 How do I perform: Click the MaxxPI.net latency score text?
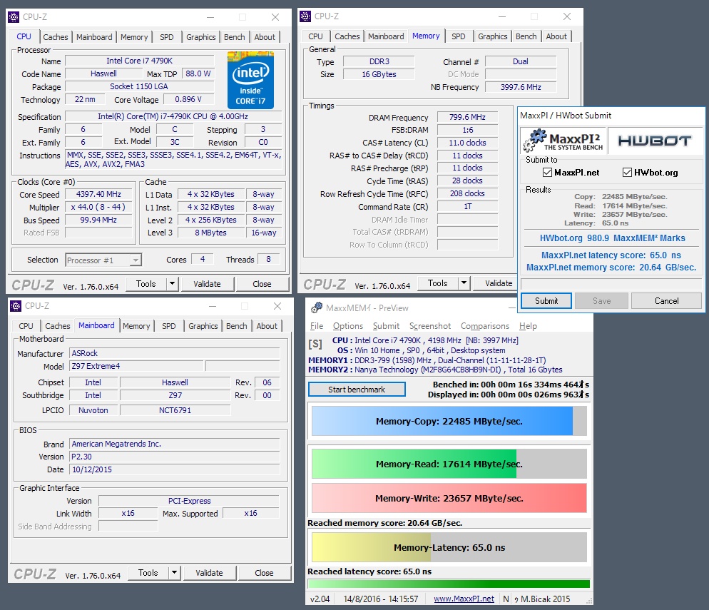point(611,255)
